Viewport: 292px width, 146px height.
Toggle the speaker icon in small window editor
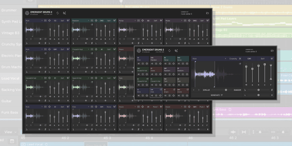pyautogui.click(x=246, y=85)
